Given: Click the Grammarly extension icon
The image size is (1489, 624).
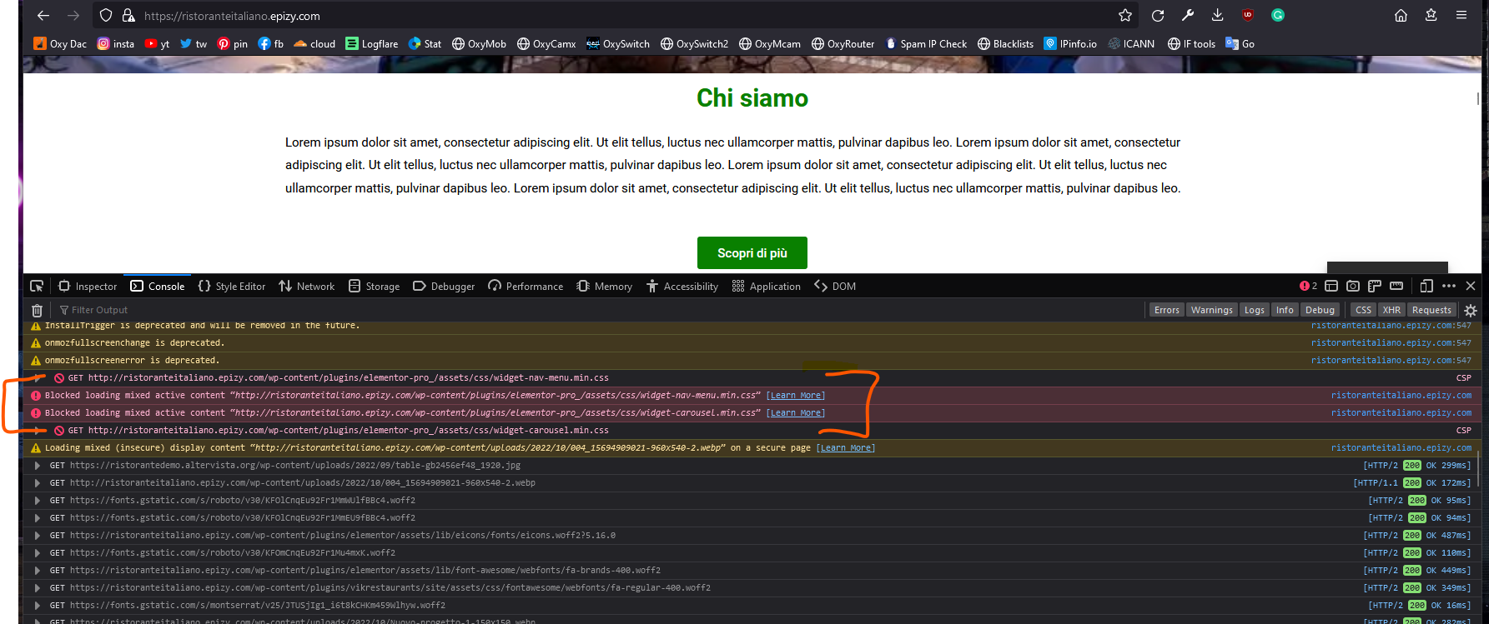Looking at the screenshot, I should point(1278,15).
